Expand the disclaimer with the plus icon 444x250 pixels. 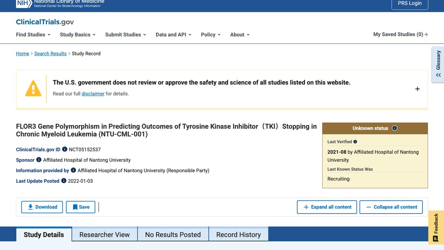tap(417, 89)
